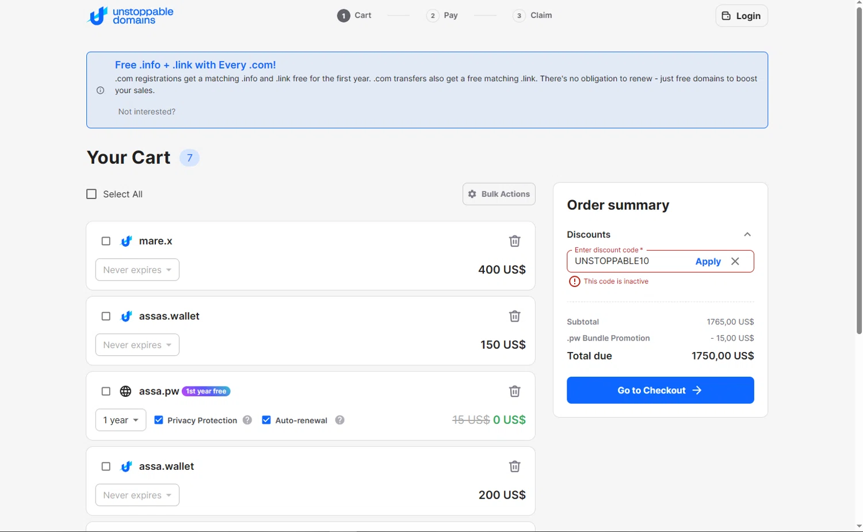Click the globe icon beside assa.pw
The height and width of the screenshot is (532, 863).
click(125, 391)
